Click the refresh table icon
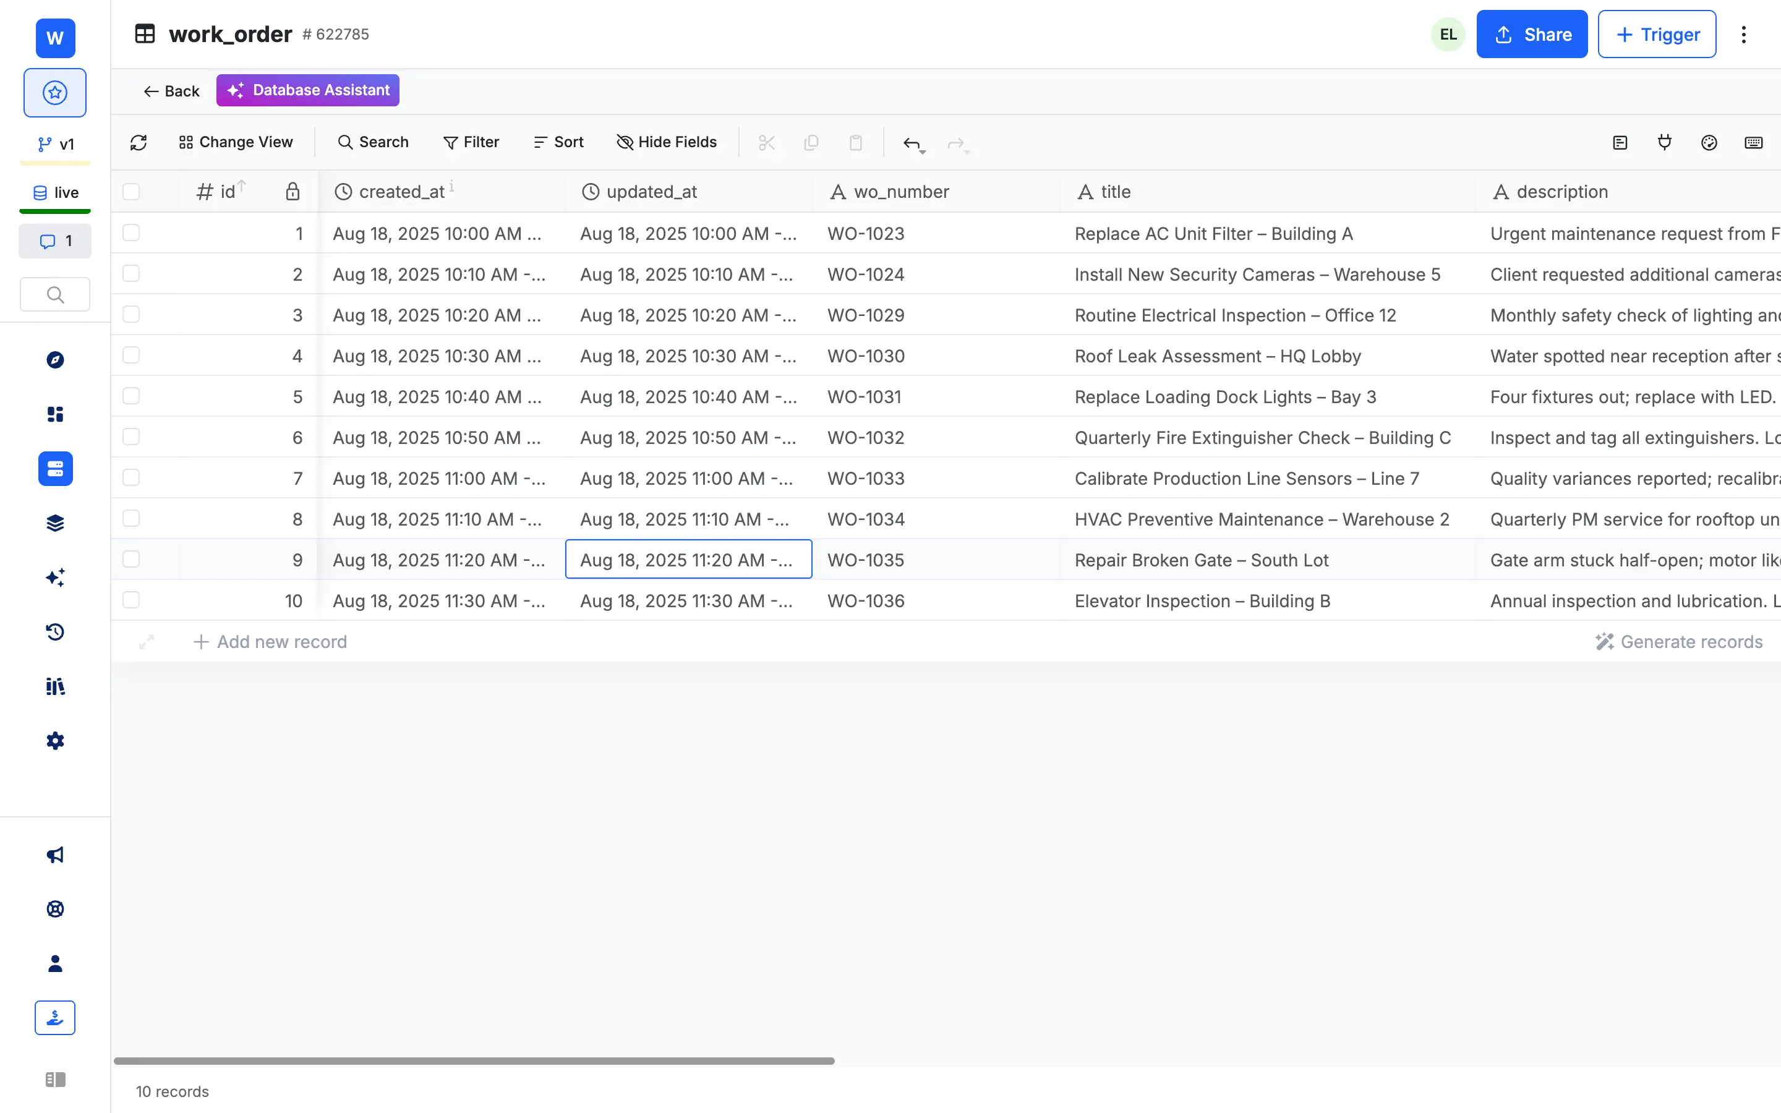Image resolution: width=1781 pixels, height=1113 pixels. click(x=139, y=142)
